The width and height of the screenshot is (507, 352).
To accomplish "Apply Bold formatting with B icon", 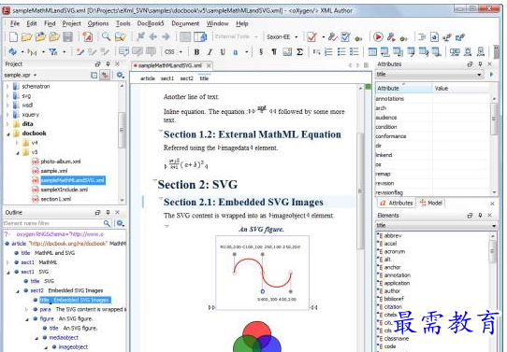I will 196,51.
